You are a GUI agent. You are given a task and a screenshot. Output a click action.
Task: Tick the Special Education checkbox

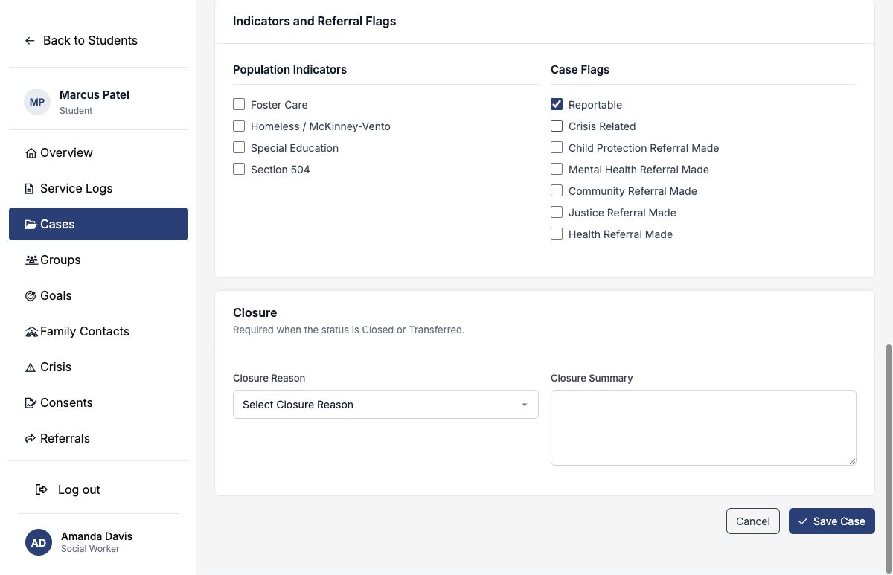coord(239,147)
